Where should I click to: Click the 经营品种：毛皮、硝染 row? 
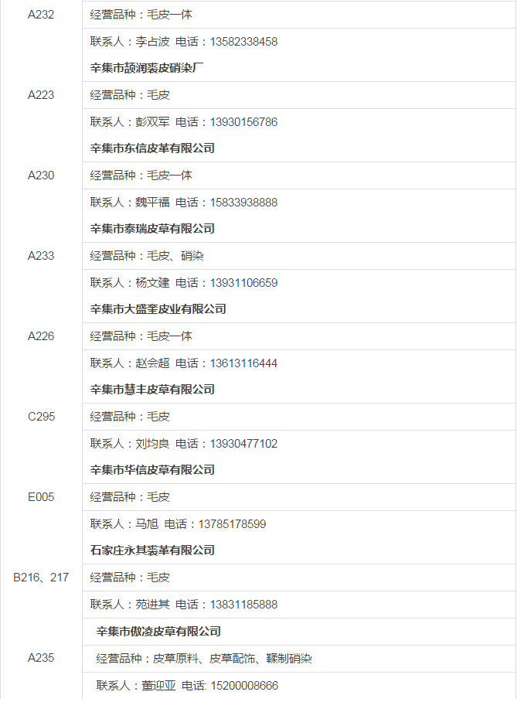[x=299, y=256]
